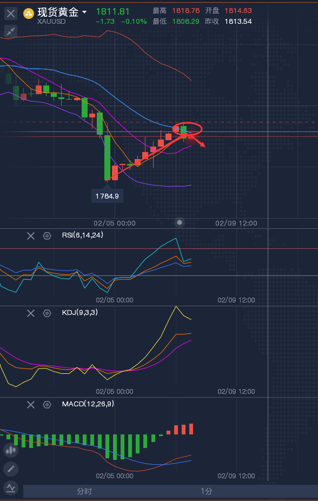Click the main chart 02/05 00:00 label

[x=115, y=223]
